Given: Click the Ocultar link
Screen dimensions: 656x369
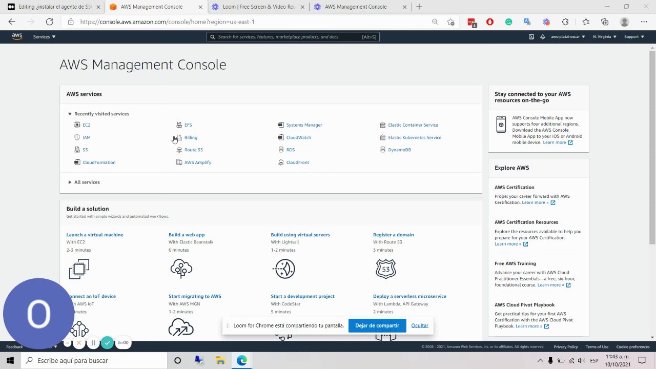Looking at the screenshot, I should pos(420,325).
